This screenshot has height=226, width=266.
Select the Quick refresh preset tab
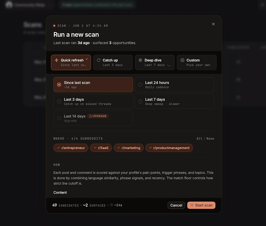pyautogui.click(x=71, y=63)
